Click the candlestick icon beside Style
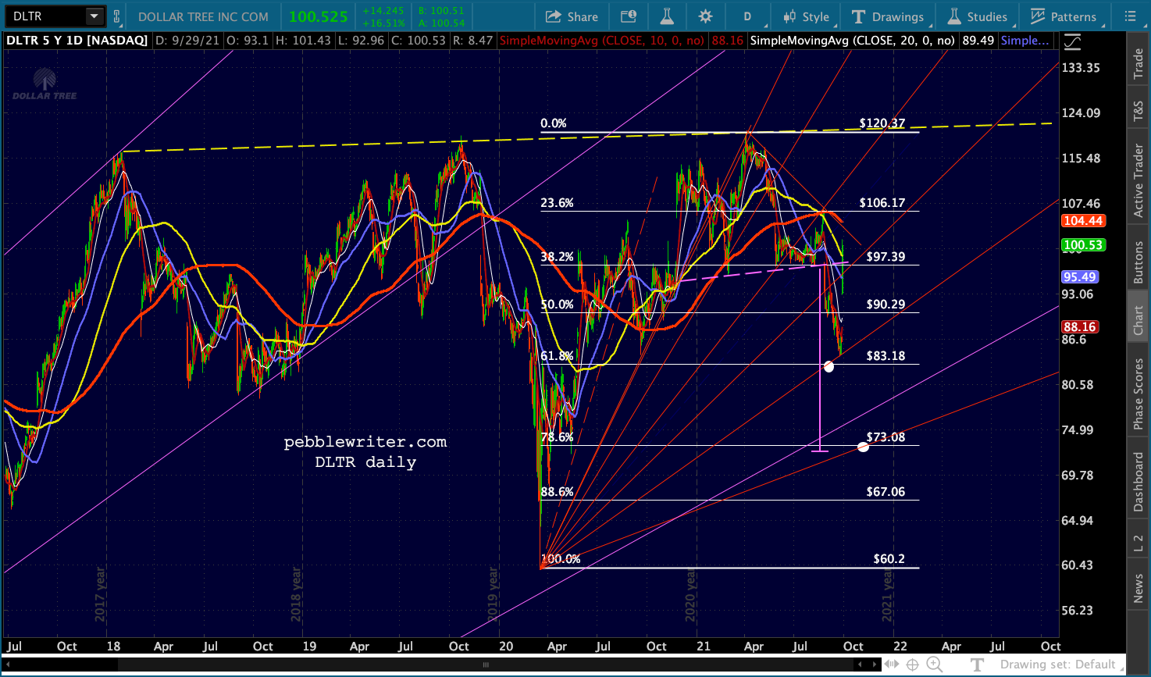This screenshot has width=1151, height=677. pyautogui.click(x=789, y=16)
